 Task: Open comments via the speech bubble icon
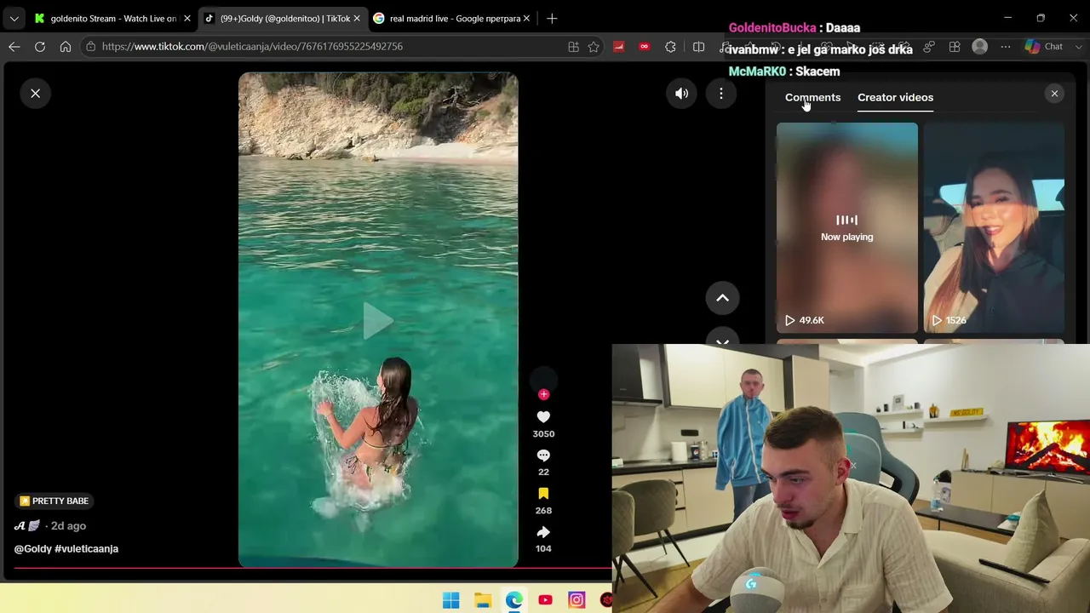coord(543,455)
